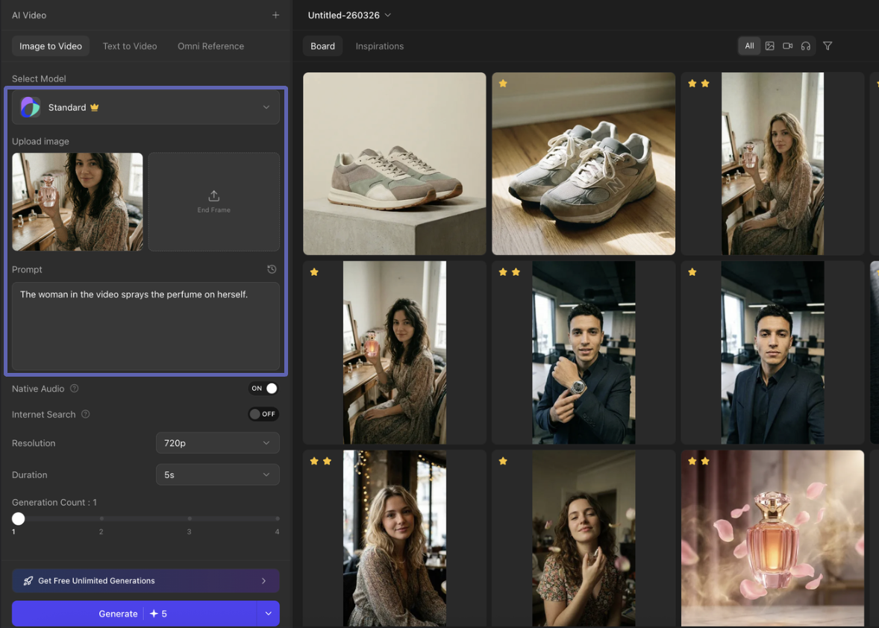The height and width of the screenshot is (628, 879).
Task: Open the filter funnel icon
Action: pos(827,45)
